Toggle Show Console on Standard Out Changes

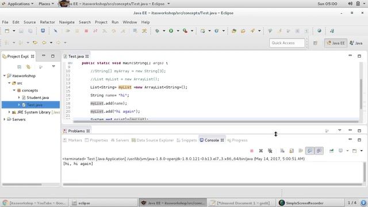click(x=310, y=151)
